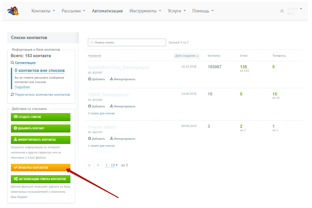Click the Segmentation magnifier icon
Screen dimensions: 312x208
(x=12, y=63)
